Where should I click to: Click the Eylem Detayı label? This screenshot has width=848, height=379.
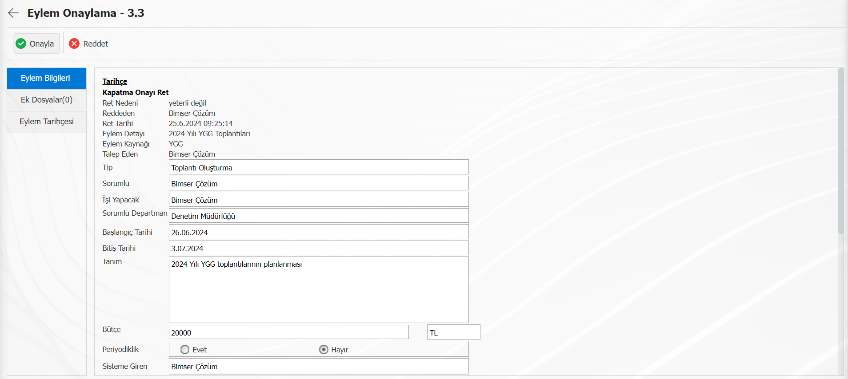[x=124, y=134]
